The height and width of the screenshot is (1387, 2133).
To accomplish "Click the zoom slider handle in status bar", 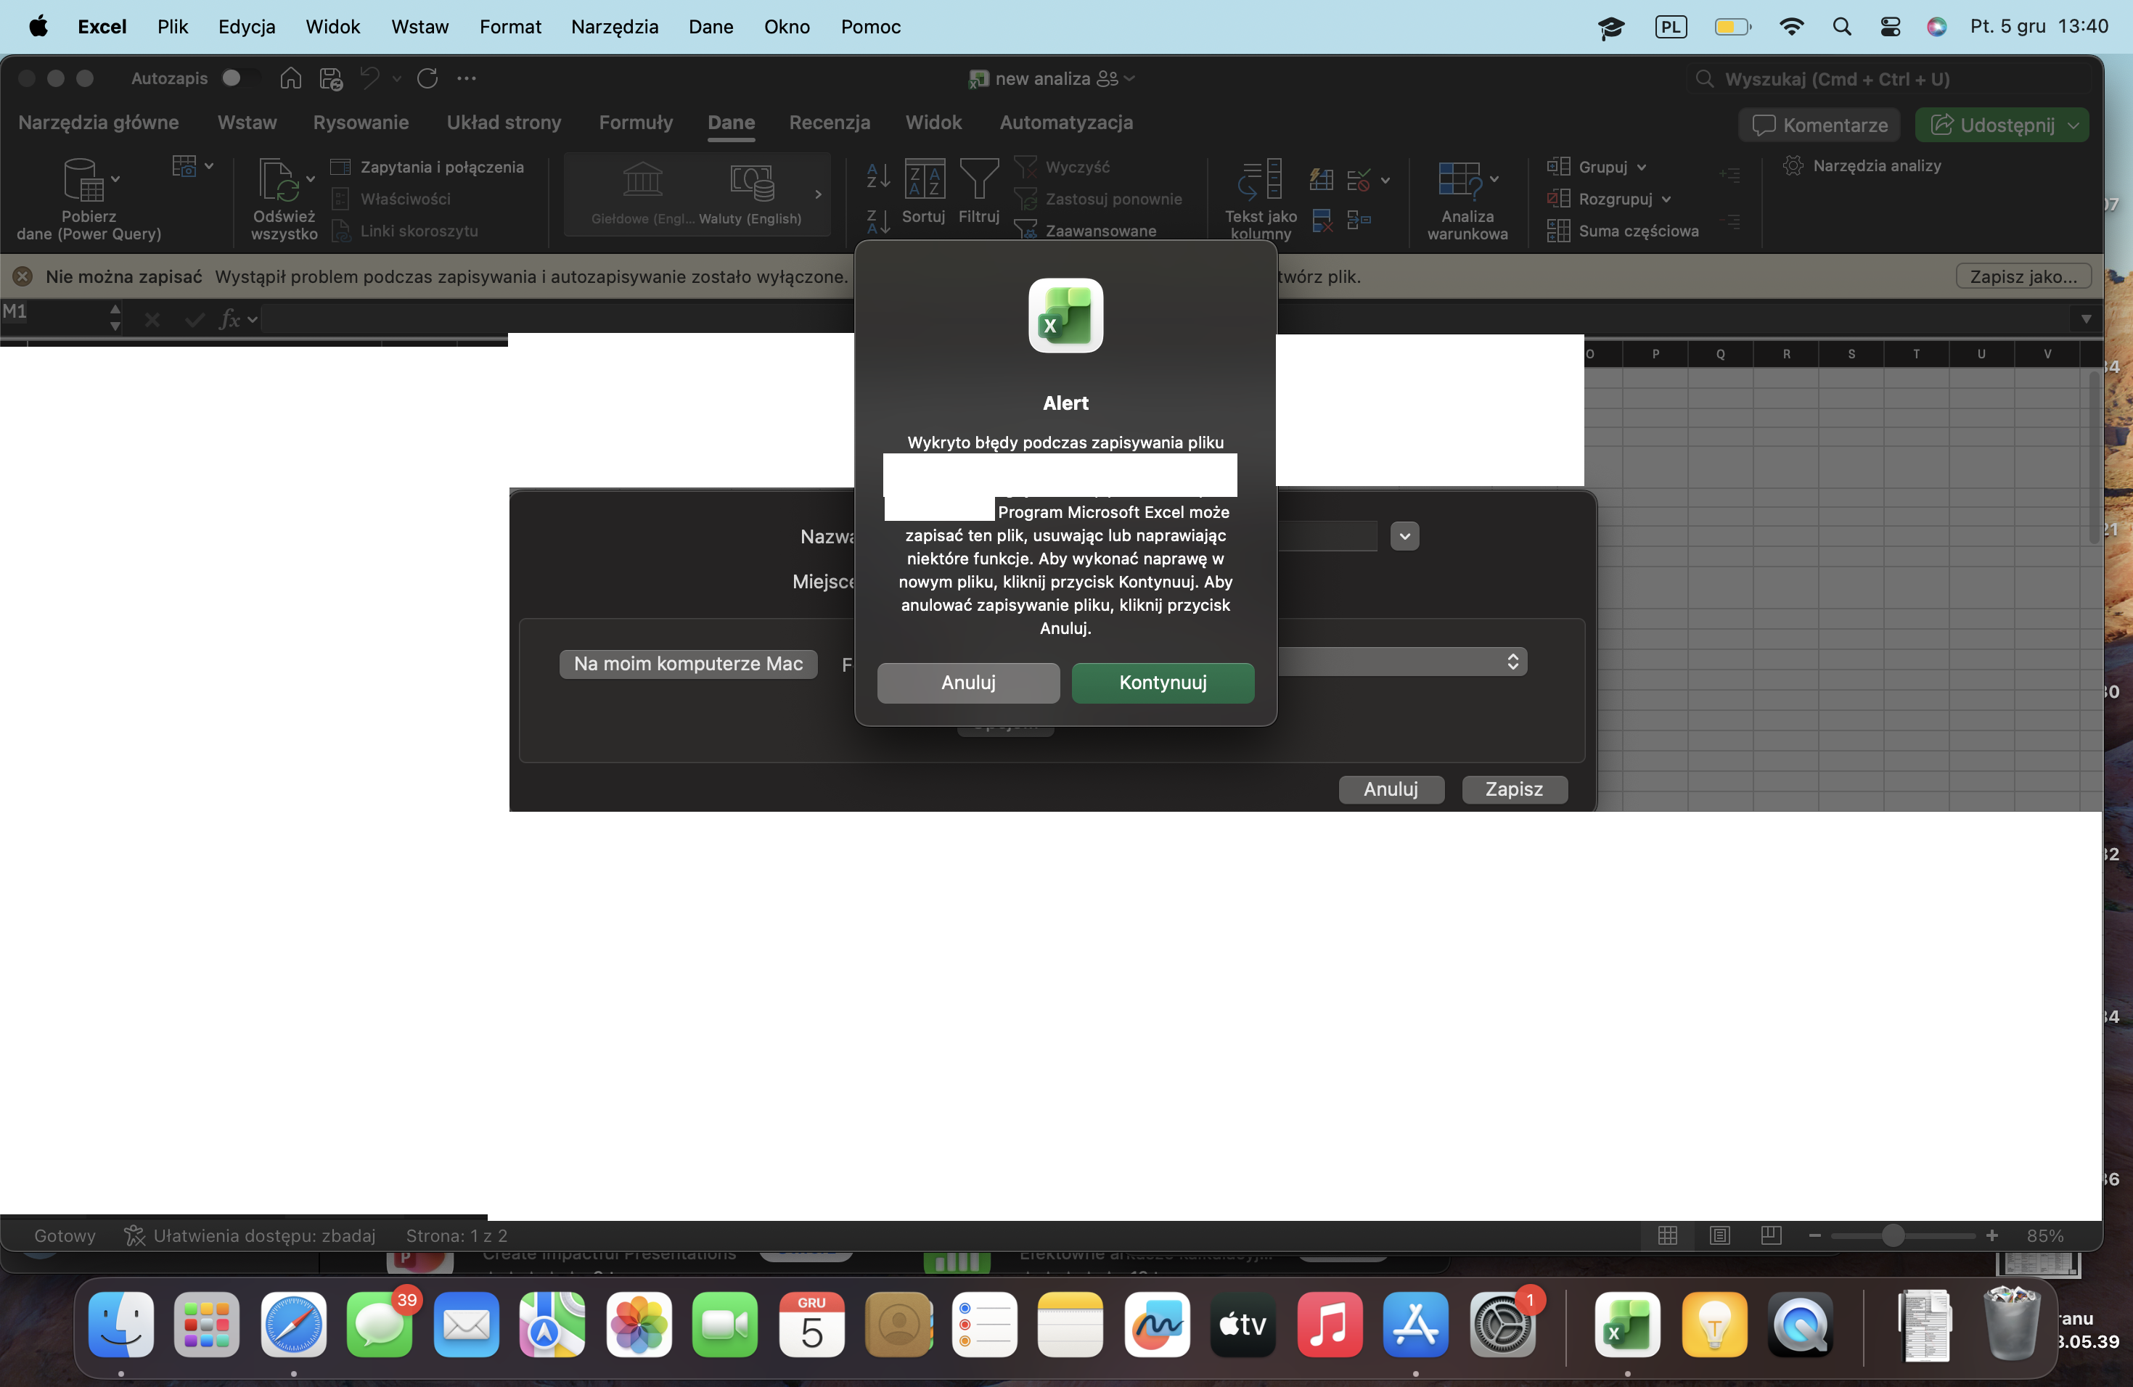I will 1892,1235.
